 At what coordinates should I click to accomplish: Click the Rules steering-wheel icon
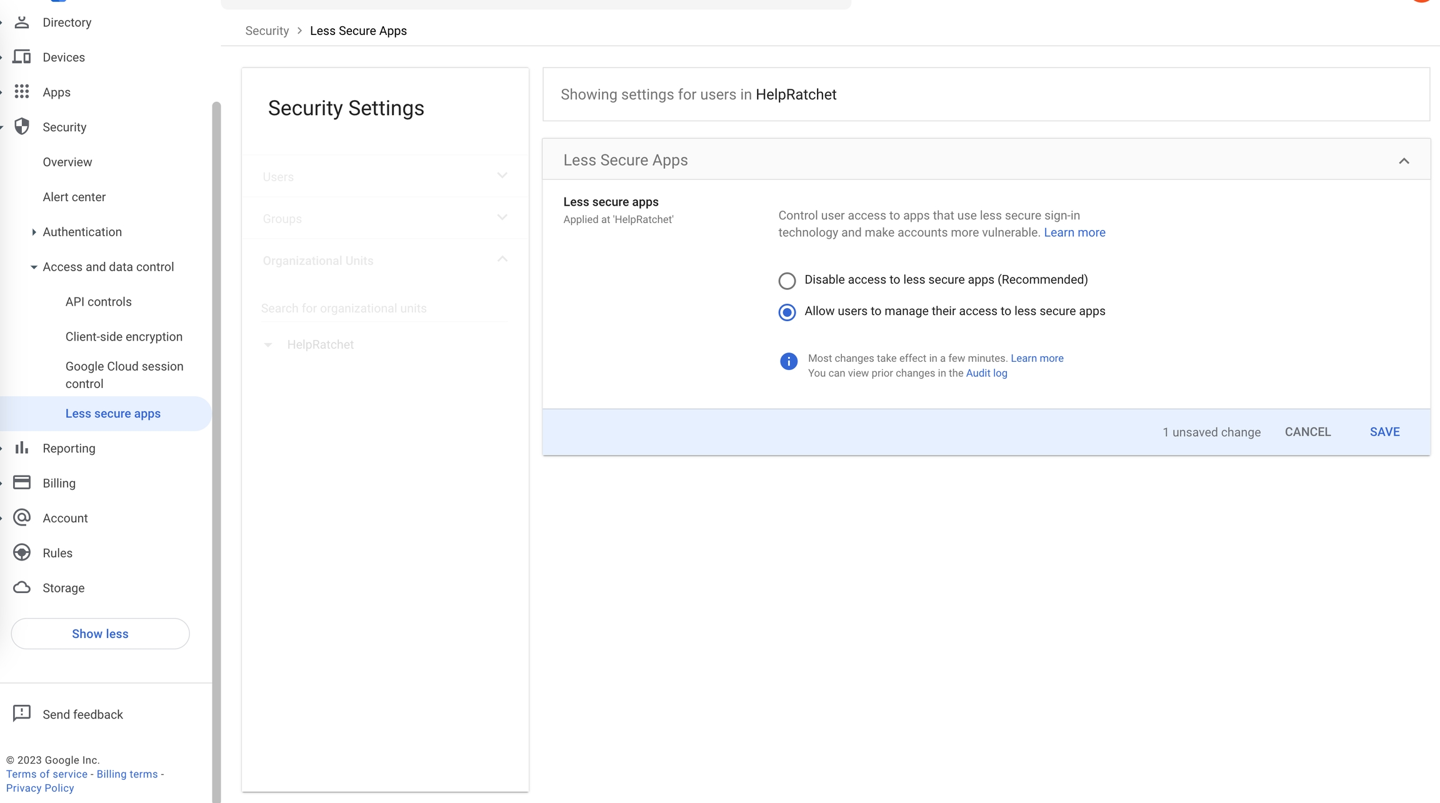[22, 552]
